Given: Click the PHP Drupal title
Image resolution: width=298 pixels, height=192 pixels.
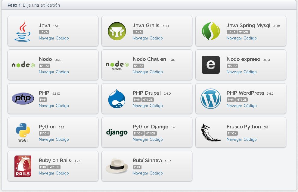Looking at the screenshot, I should tap(147, 93).
